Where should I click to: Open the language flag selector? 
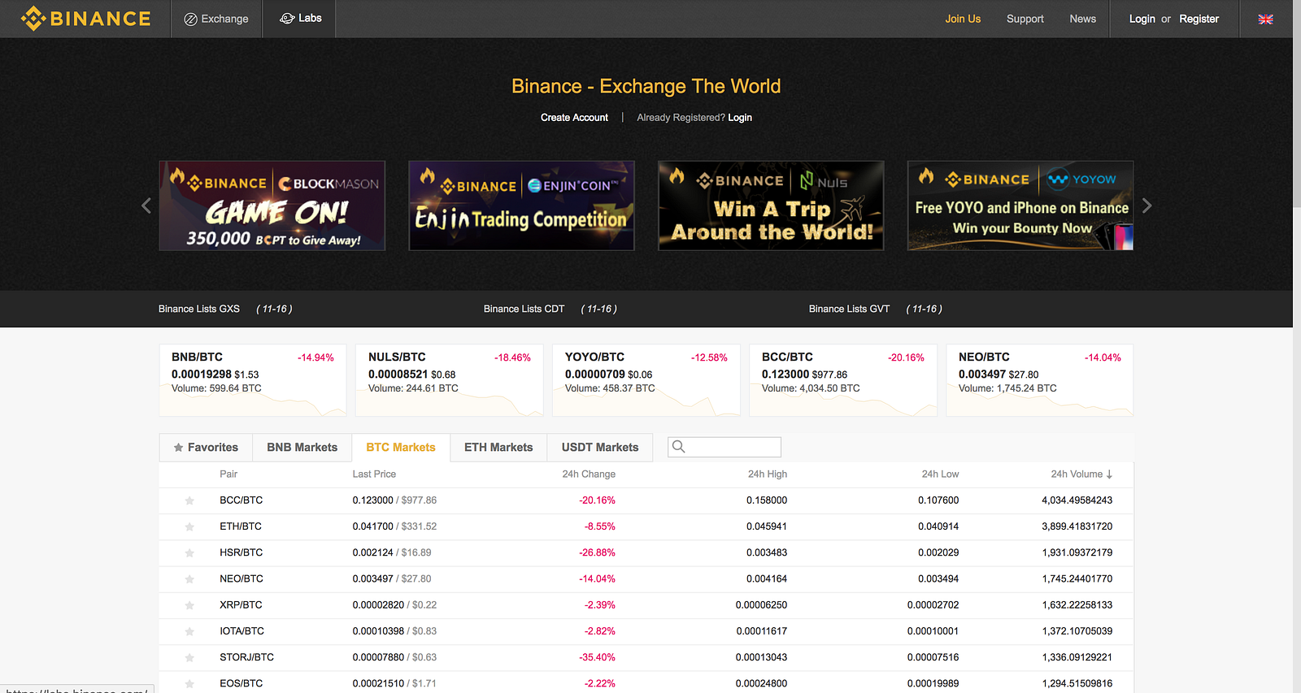[1265, 19]
